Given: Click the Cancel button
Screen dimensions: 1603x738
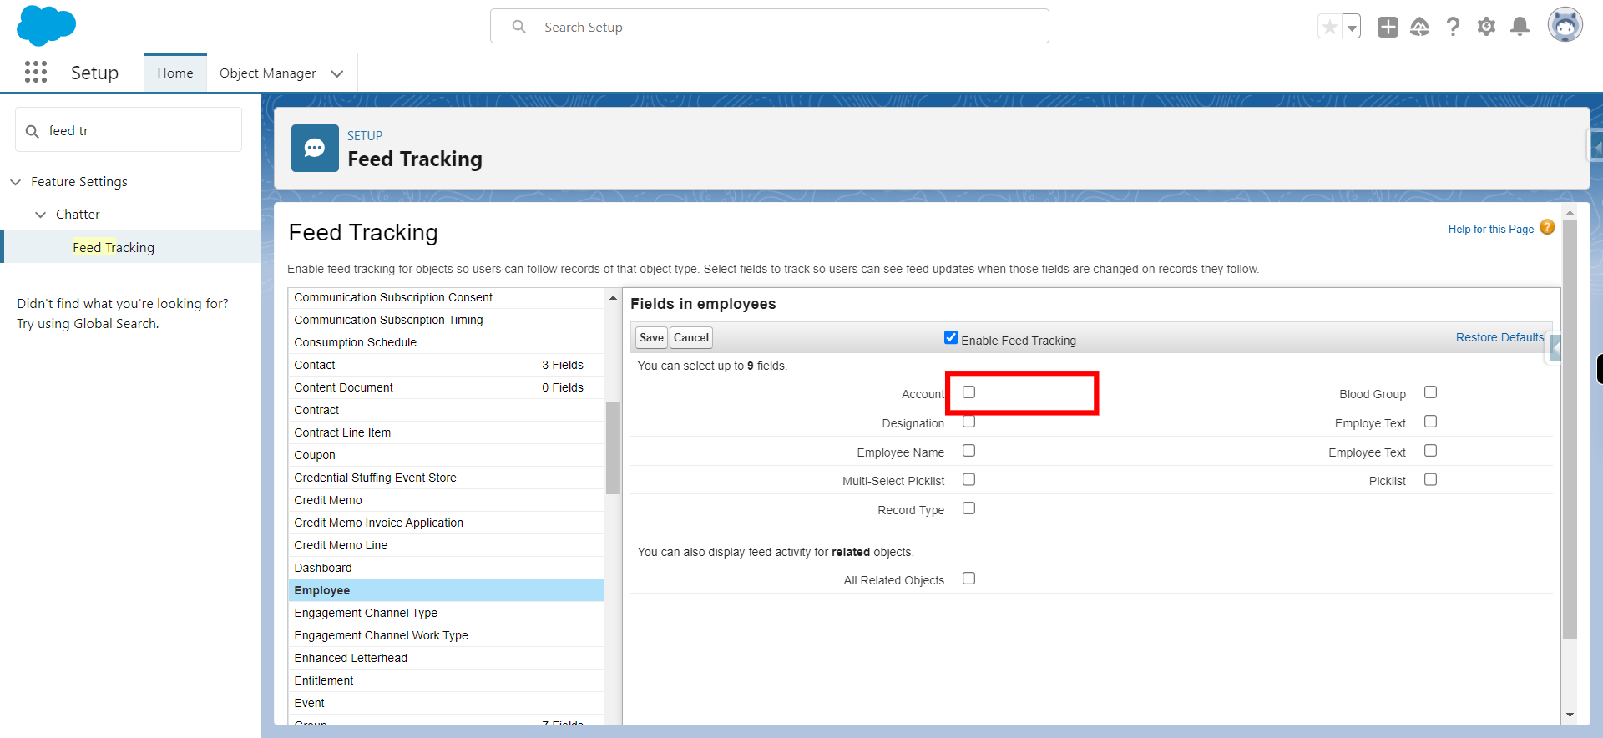Looking at the screenshot, I should coord(691,337).
